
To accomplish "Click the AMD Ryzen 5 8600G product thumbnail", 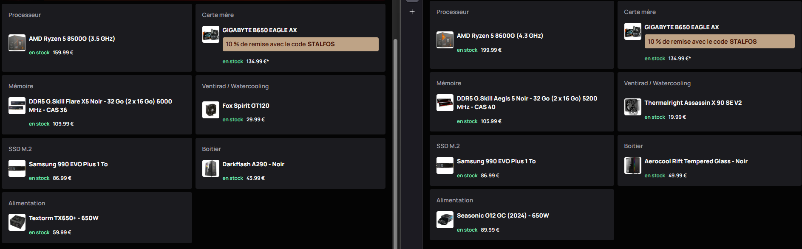I will (x=445, y=40).
